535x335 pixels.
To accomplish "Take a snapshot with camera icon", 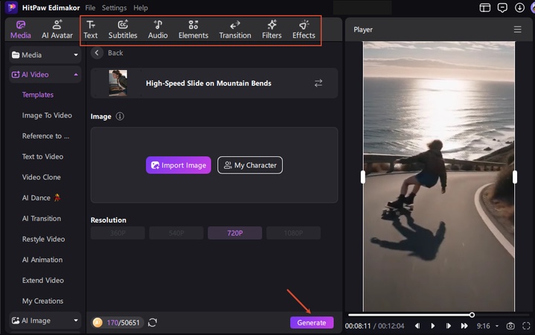I will [x=510, y=326].
